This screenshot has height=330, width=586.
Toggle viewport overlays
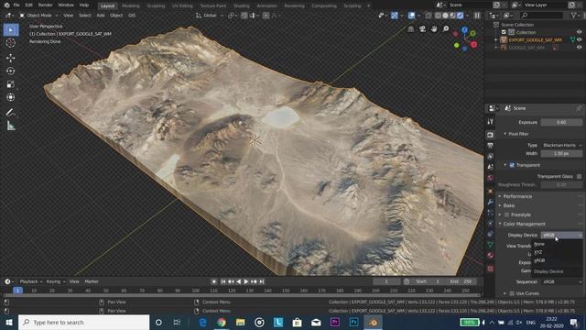coord(411,16)
